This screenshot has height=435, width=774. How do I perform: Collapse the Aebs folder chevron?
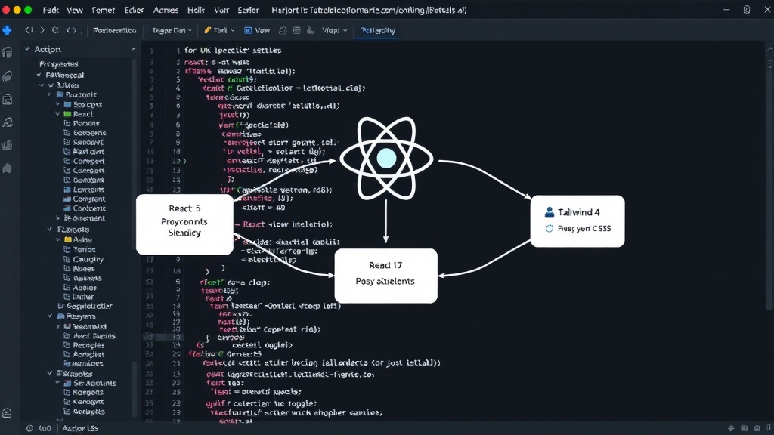(57, 239)
